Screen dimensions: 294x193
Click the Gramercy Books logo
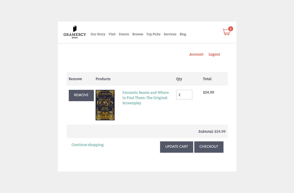75,32
